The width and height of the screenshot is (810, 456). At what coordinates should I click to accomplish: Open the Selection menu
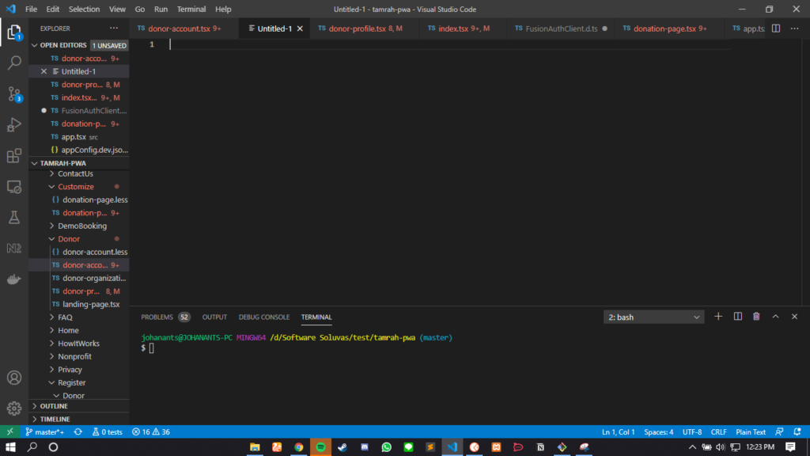click(84, 9)
